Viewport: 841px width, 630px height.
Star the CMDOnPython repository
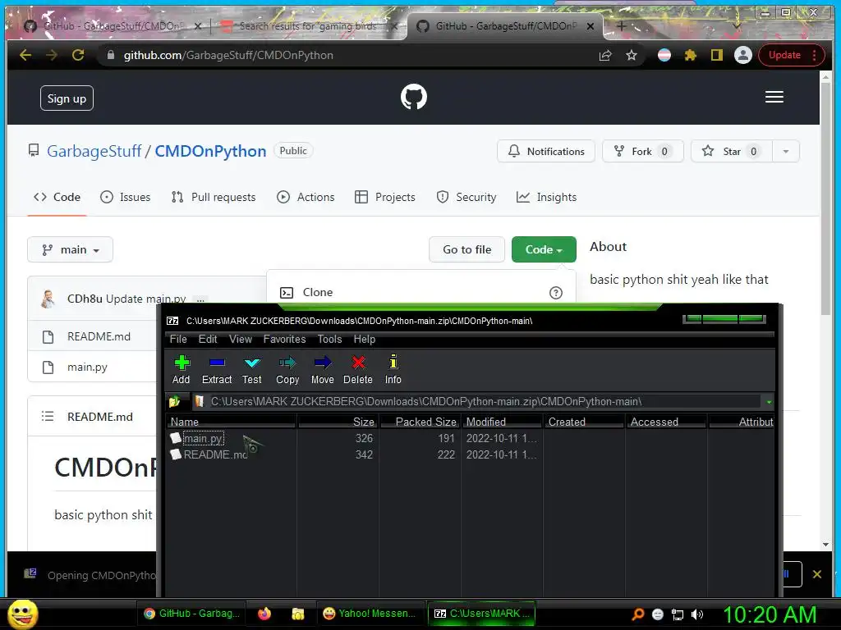point(732,152)
